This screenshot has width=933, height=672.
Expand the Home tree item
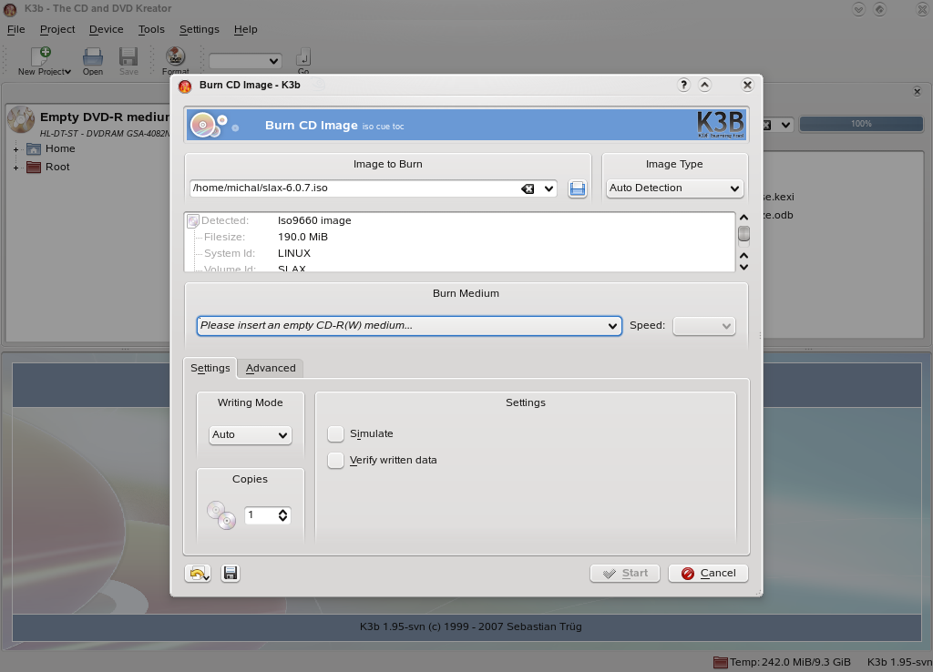click(x=15, y=149)
